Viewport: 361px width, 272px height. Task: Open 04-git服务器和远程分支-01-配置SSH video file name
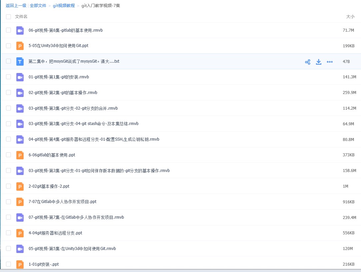tap(94, 139)
